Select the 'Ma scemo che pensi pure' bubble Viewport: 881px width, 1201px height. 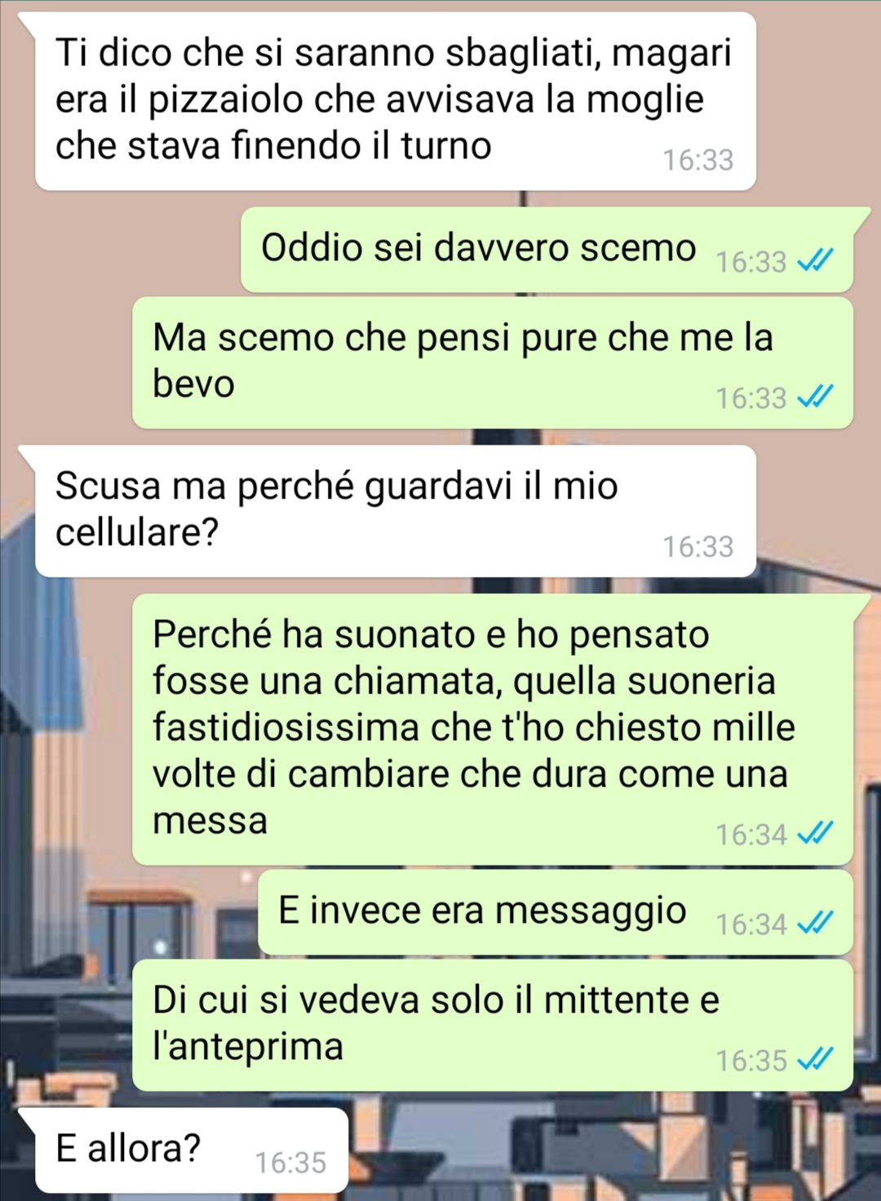[x=493, y=363]
